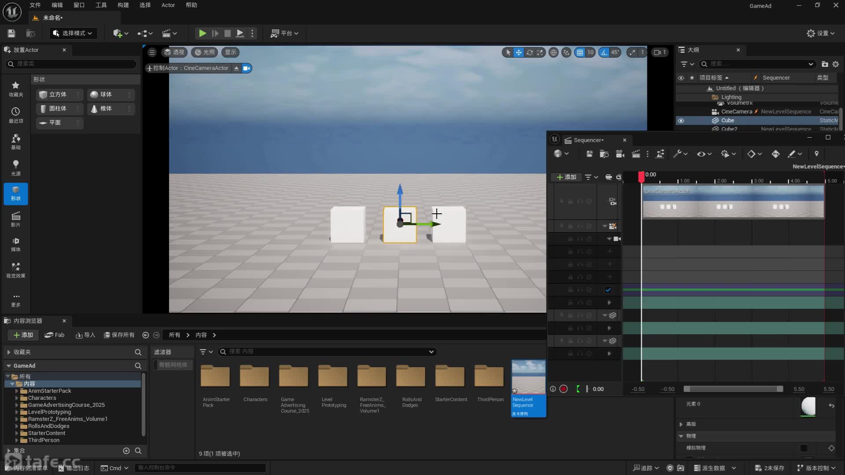
Task: Toggle the simulate physics checkbox
Action: [x=804, y=448]
